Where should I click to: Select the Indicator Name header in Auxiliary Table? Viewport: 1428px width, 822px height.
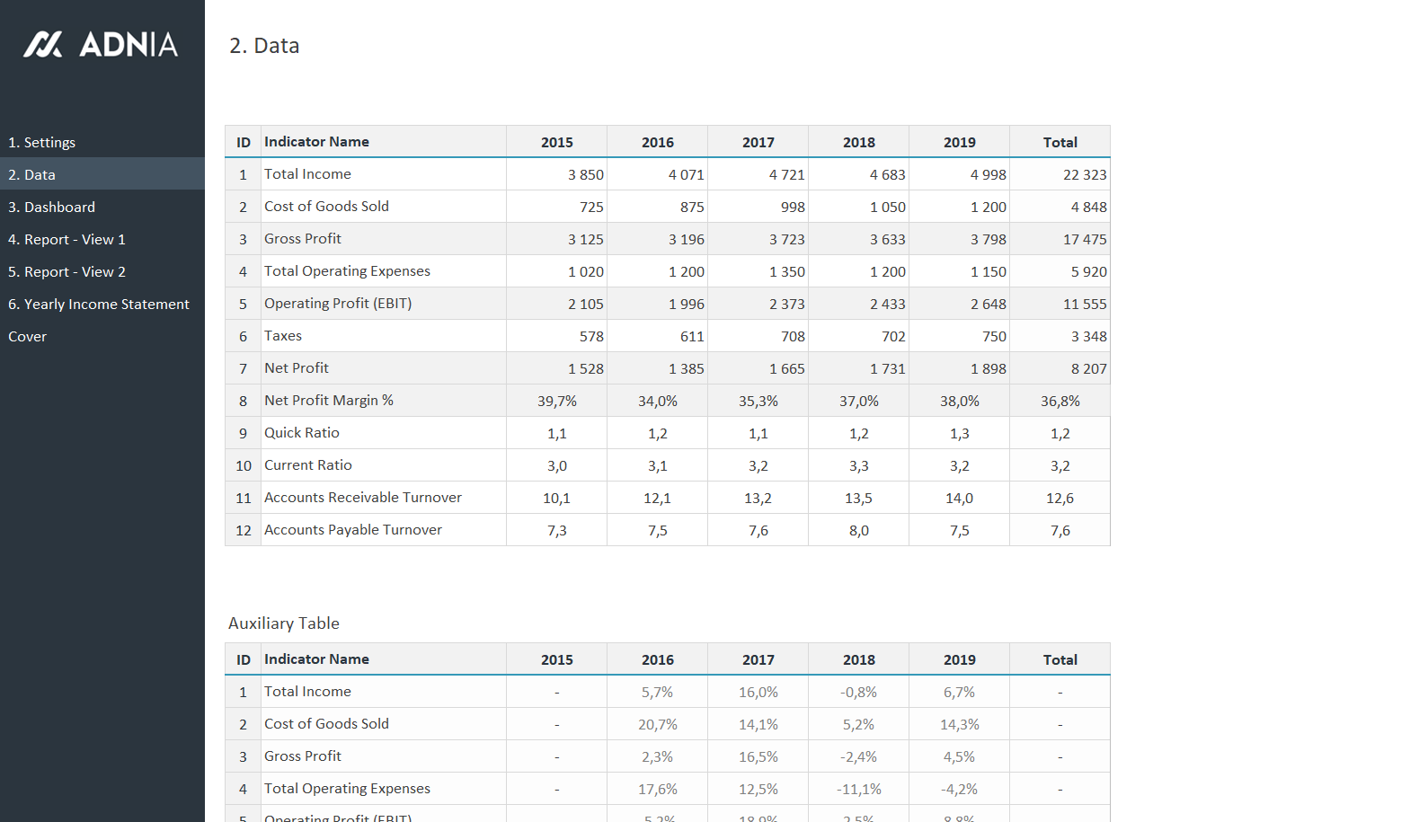point(316,659)
